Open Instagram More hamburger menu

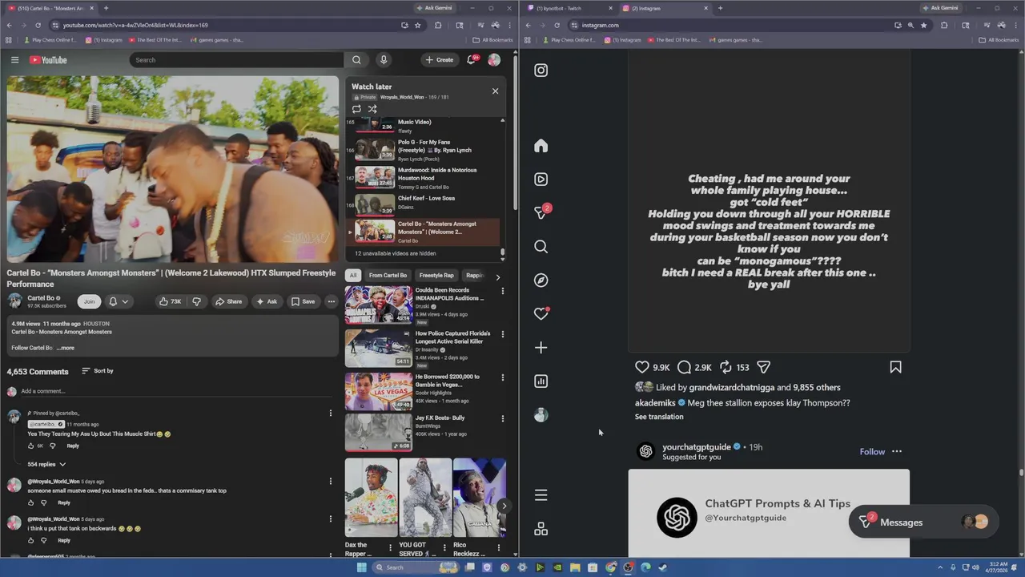click(x=541, y=495)
